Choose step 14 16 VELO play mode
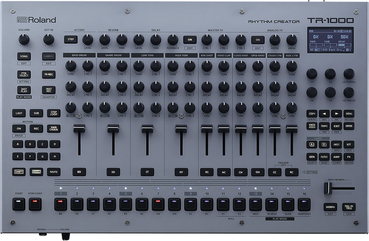This screenshot has width=369, height=241. (272, 204)
